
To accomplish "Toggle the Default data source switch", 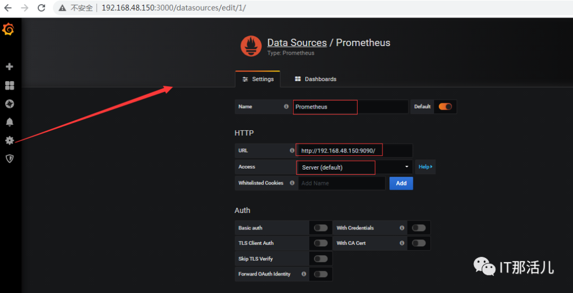I will point(445,107).
